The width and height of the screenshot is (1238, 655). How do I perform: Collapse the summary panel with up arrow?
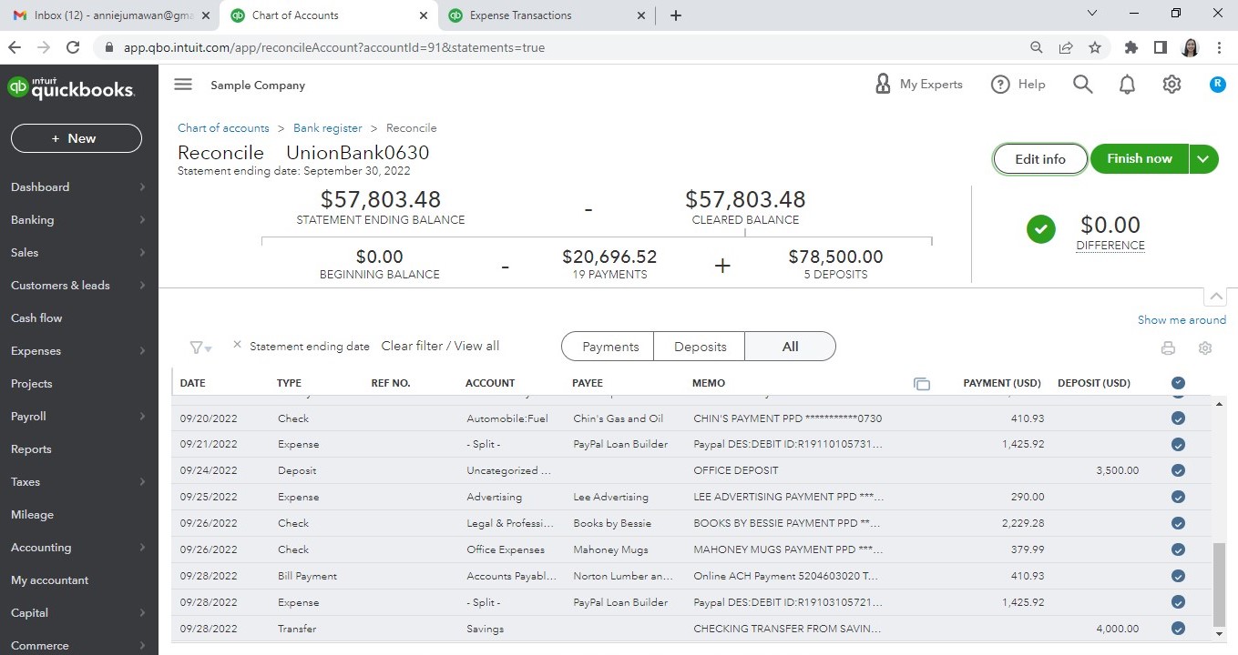(1214, 297)
